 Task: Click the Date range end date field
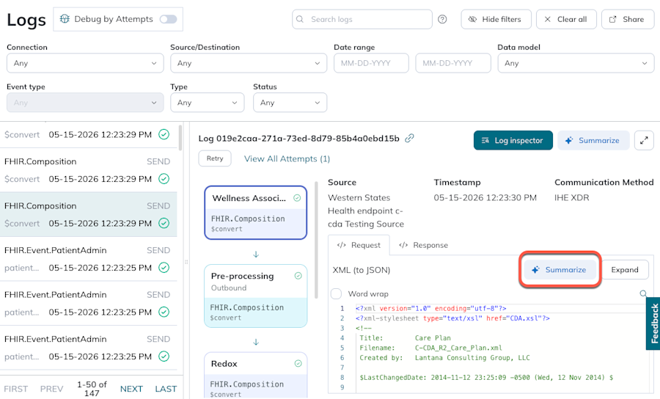(x=453, y=63)
